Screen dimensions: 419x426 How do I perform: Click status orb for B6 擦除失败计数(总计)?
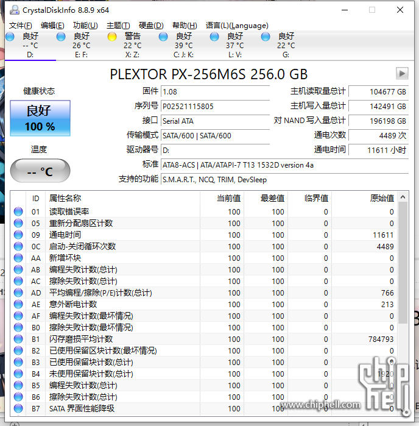coord(18,397)
